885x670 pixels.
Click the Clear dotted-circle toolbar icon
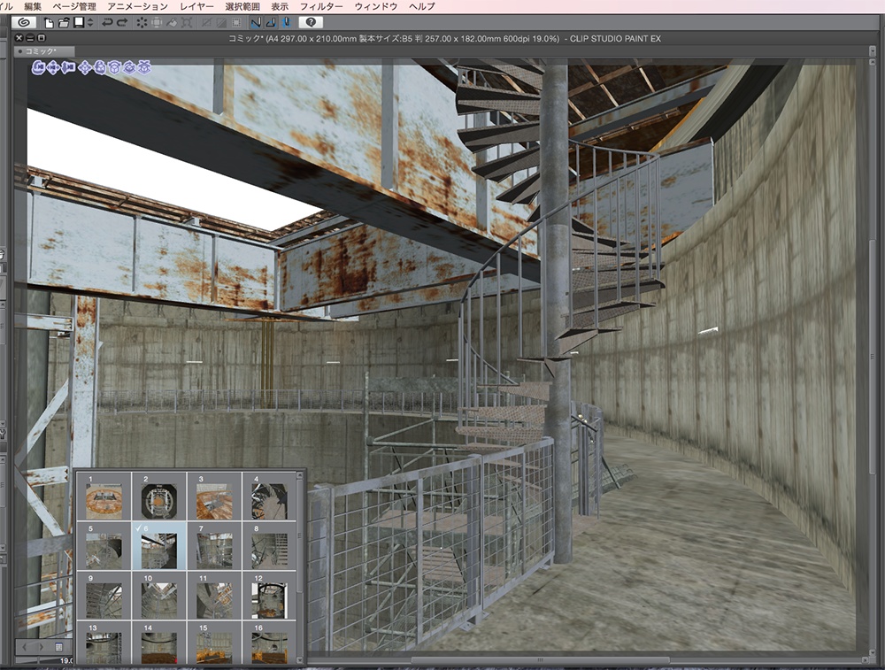click(142, 23)
